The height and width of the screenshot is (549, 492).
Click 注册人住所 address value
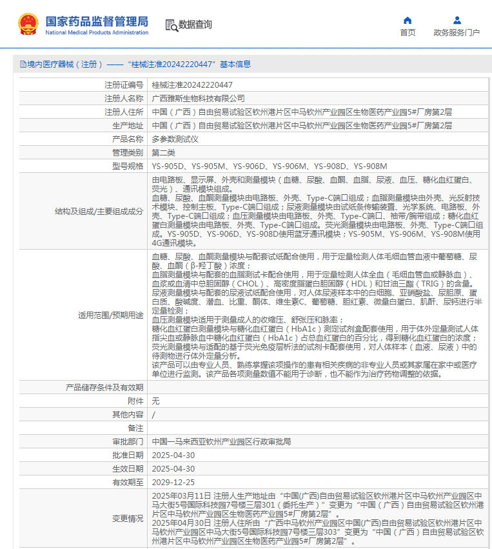click(x=302, y=112)
